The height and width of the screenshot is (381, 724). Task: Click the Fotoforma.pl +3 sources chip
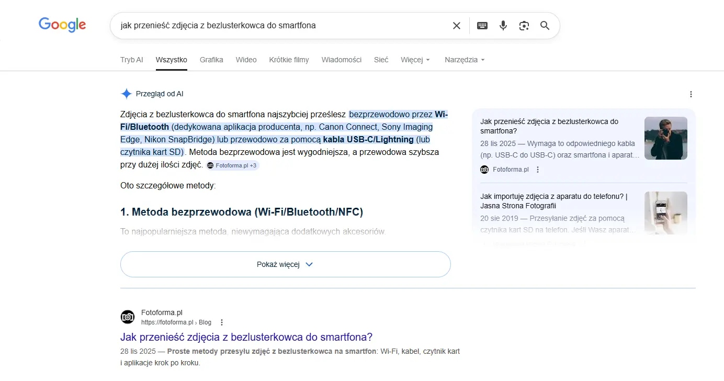click(x=232, y=165)
